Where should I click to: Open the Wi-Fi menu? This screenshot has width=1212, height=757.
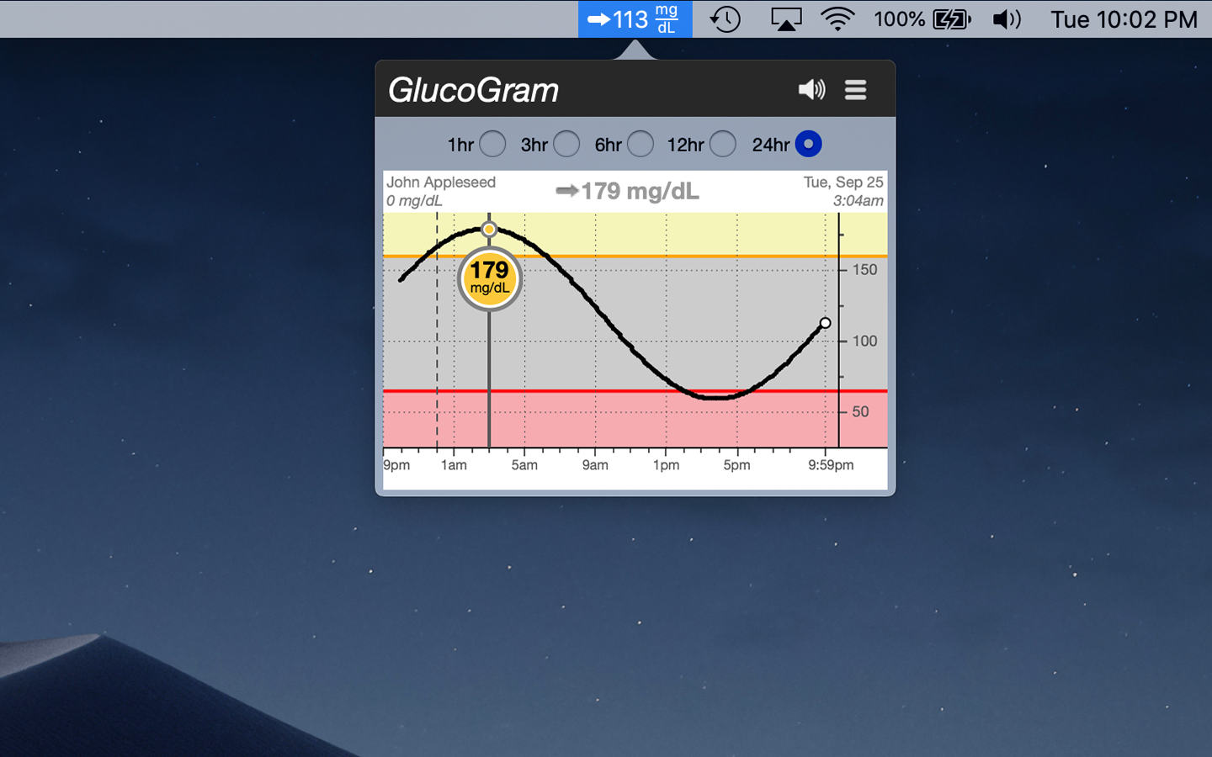837,19
